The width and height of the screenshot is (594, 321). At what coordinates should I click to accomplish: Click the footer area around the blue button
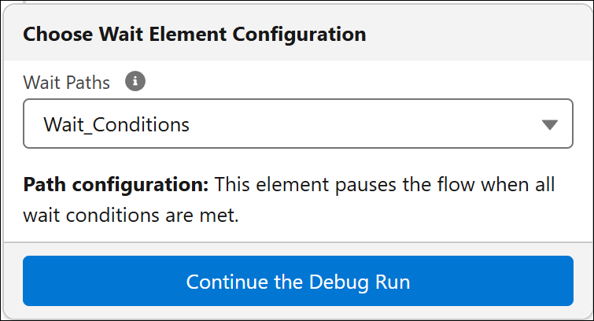click(298, 280)
